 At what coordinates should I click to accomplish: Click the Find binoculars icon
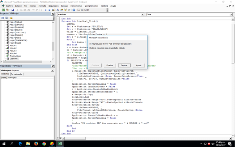[x=29, y=10]
